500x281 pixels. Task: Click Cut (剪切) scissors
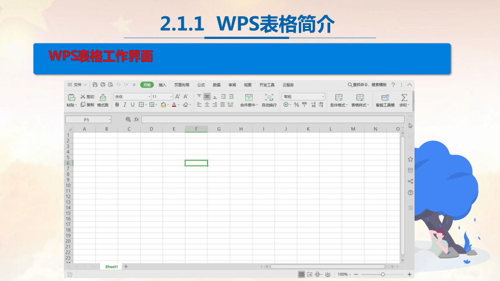pos(83,96)
